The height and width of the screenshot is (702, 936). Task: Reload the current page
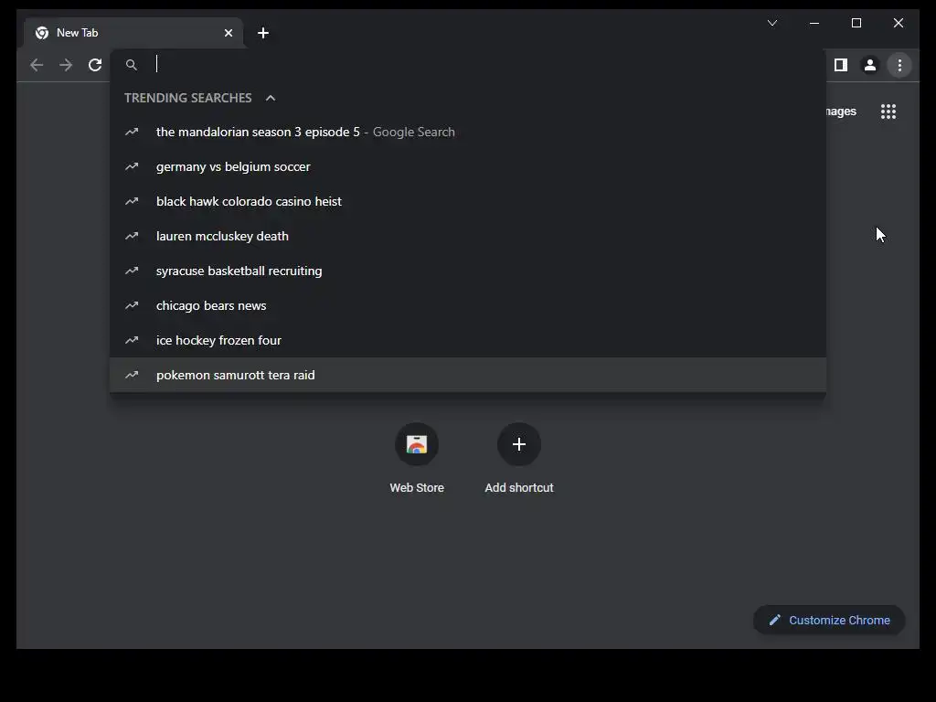pos(95,65)
